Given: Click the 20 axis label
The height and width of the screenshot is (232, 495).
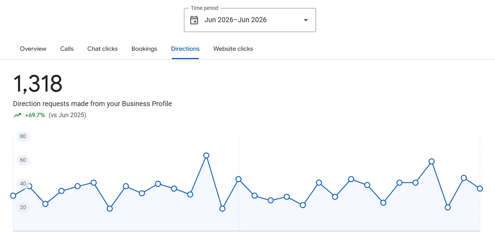Looking at the screenshot, I should tap(23, 207).
